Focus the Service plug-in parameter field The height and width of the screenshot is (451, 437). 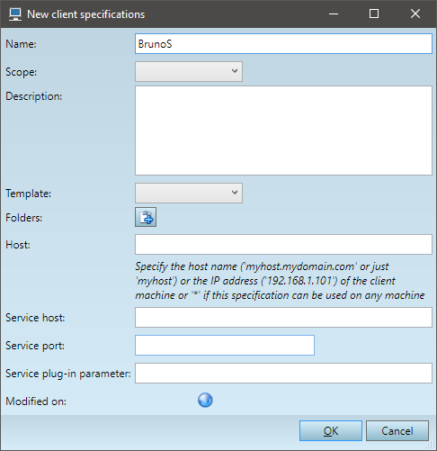click(x=283, y=374)
